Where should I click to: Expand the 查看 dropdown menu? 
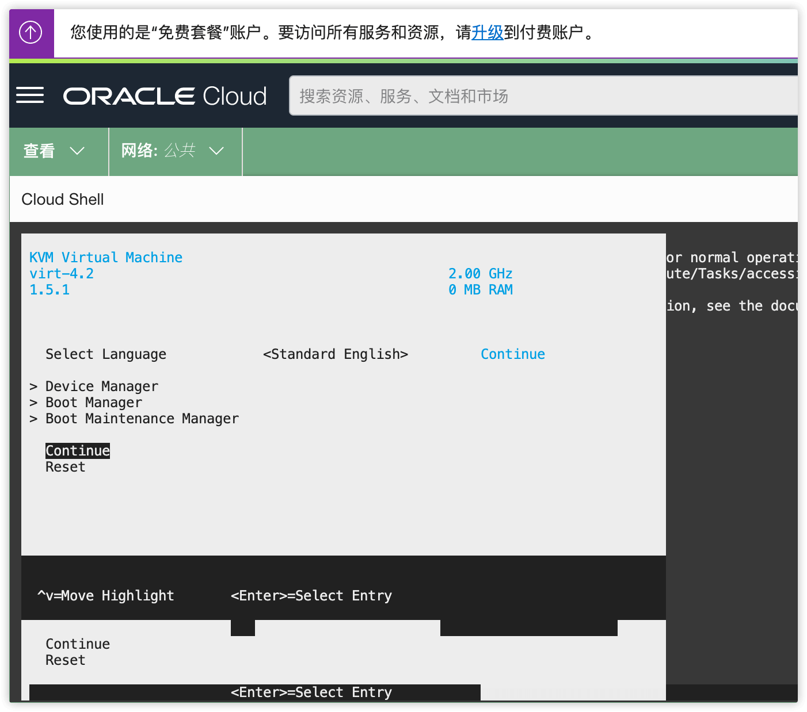(54, 151)
